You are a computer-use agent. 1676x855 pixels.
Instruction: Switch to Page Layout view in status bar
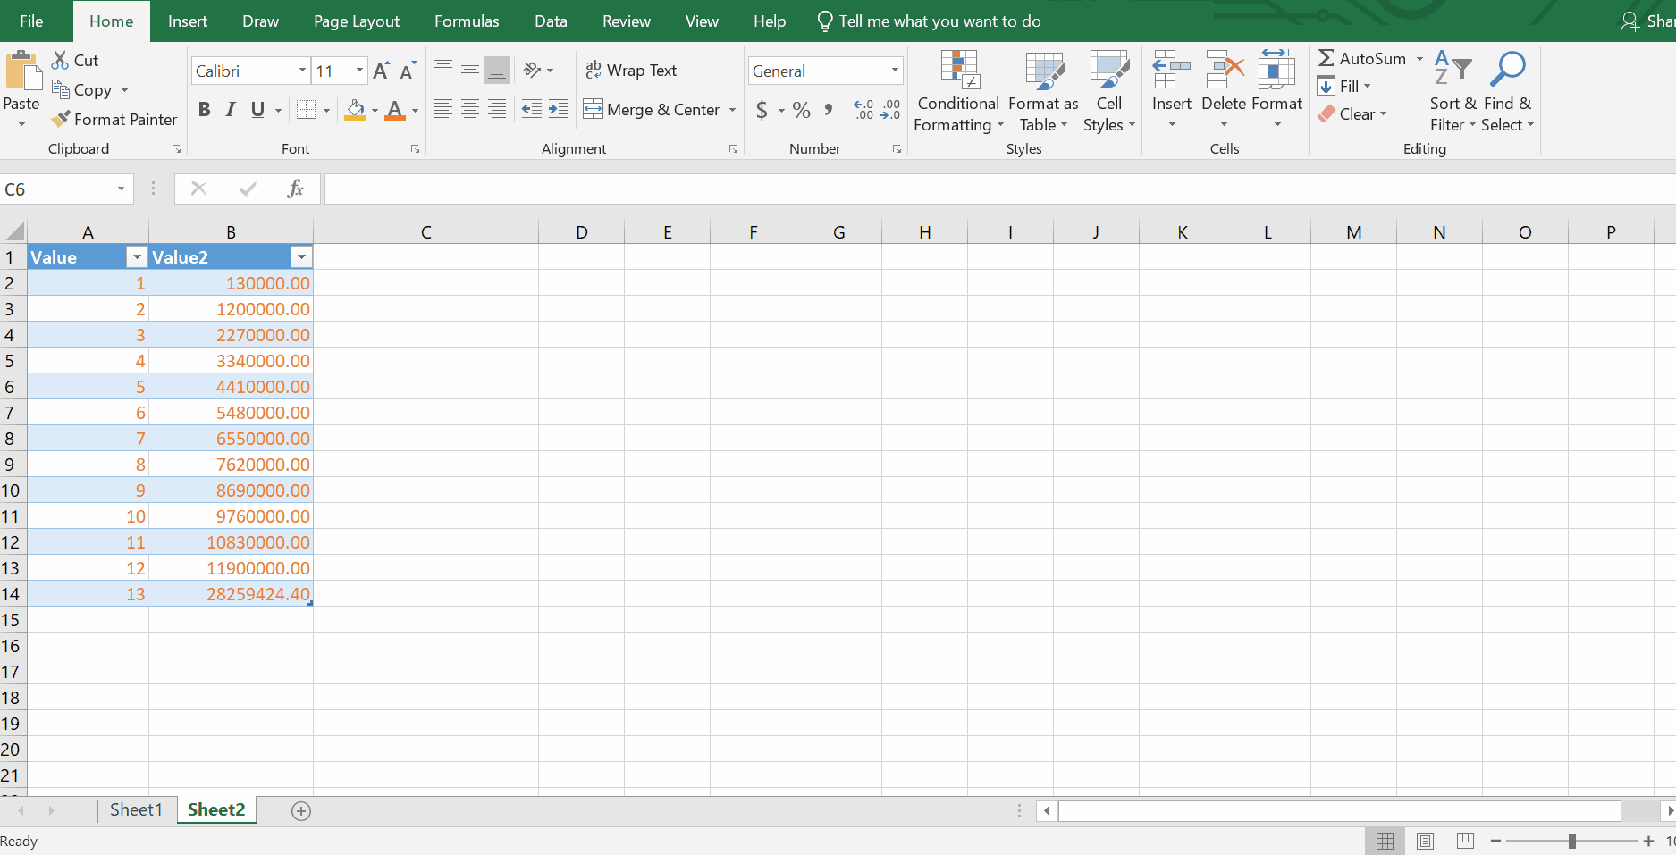point(1425,841)
